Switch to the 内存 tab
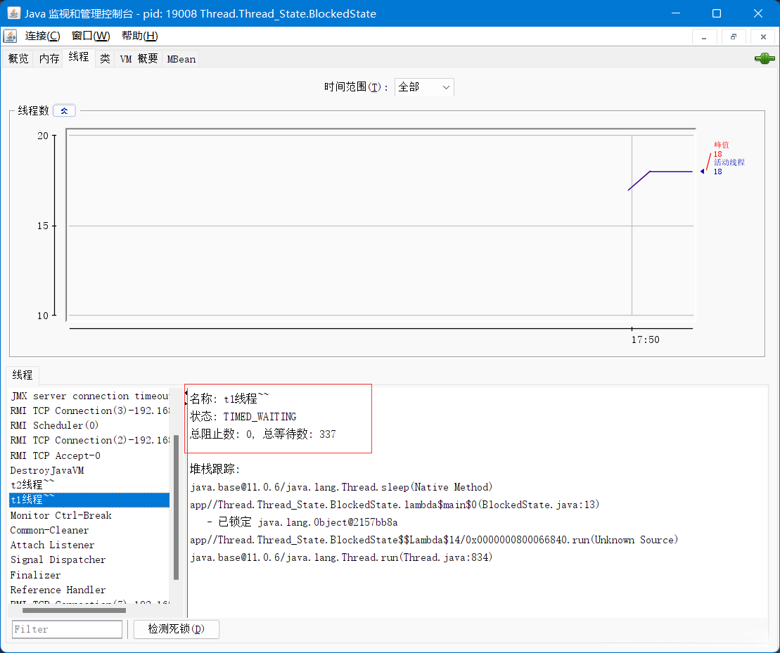The width and height of the screenshot is (780, 653). [49, 59]
